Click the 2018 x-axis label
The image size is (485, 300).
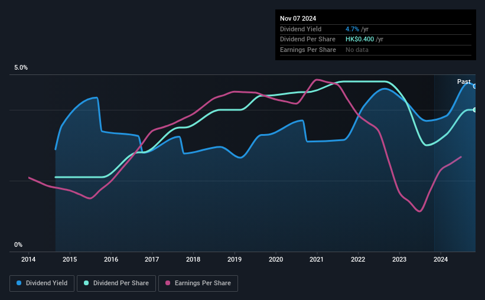point(193,259)
